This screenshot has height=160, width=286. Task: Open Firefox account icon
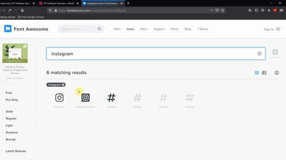tap(263, 10)
